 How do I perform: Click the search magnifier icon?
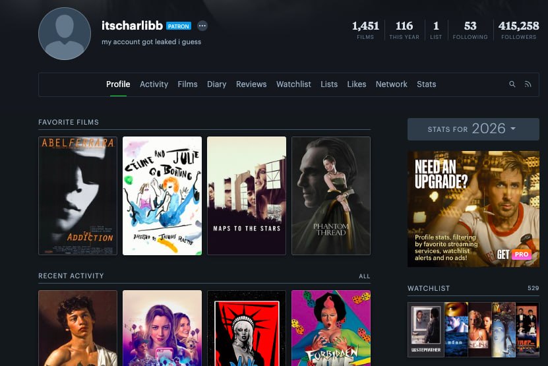[512, 84]
